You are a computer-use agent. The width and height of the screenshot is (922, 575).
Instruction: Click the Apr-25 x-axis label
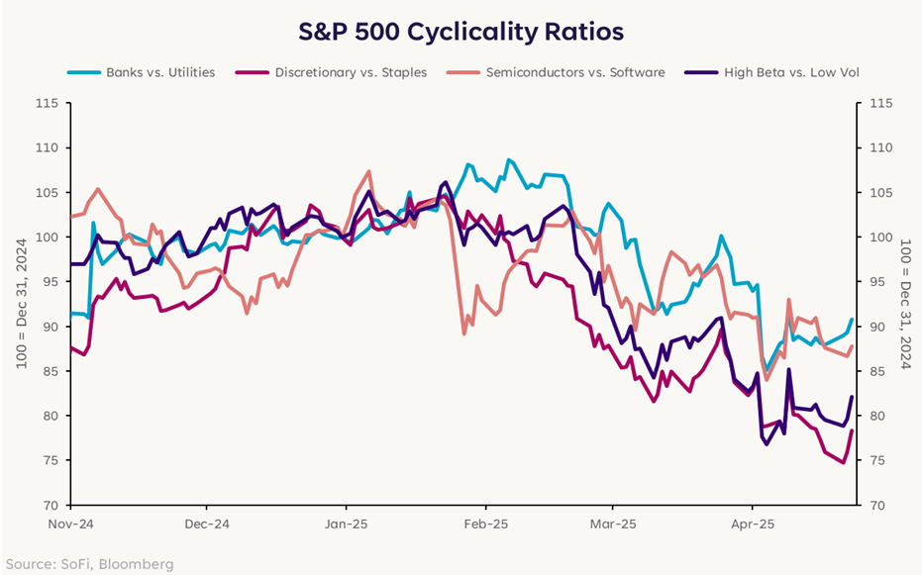pos(752,522)
